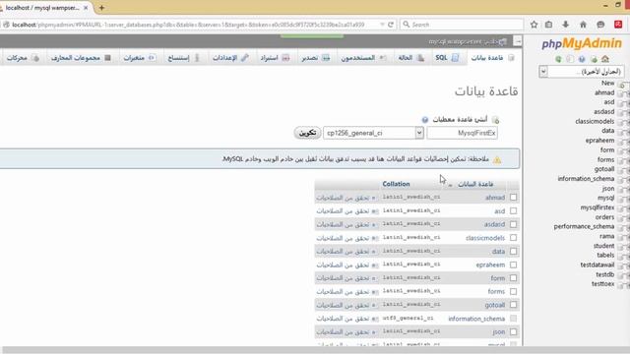Open the مجموعات المحارف charsets tab

tap(81, 58)
